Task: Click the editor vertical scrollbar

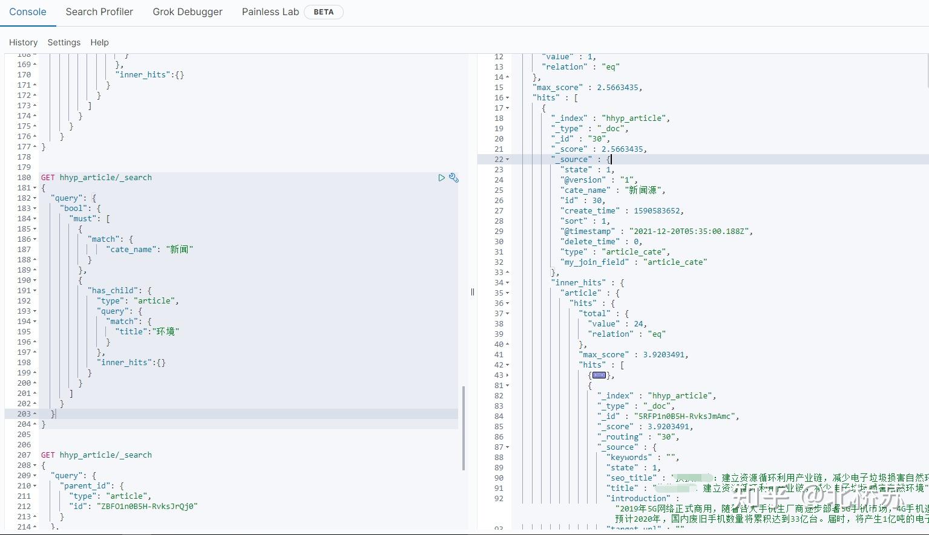Action: (464, 428)
